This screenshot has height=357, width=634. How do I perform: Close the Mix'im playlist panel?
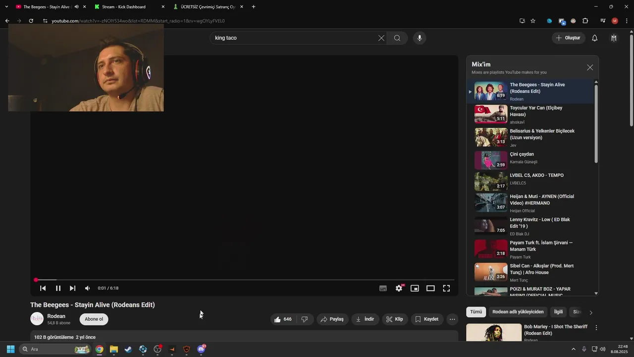click(x=590, y=67)
